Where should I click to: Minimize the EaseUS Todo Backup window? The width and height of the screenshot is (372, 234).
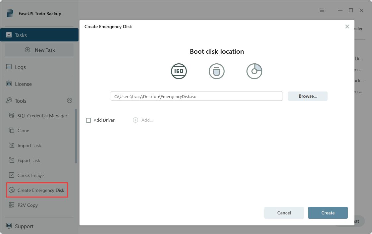coord(340,10)
